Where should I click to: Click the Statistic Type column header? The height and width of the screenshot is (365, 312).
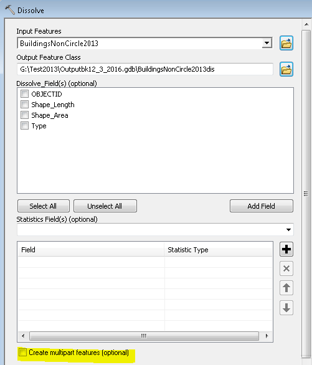click(x=218, y=250)
